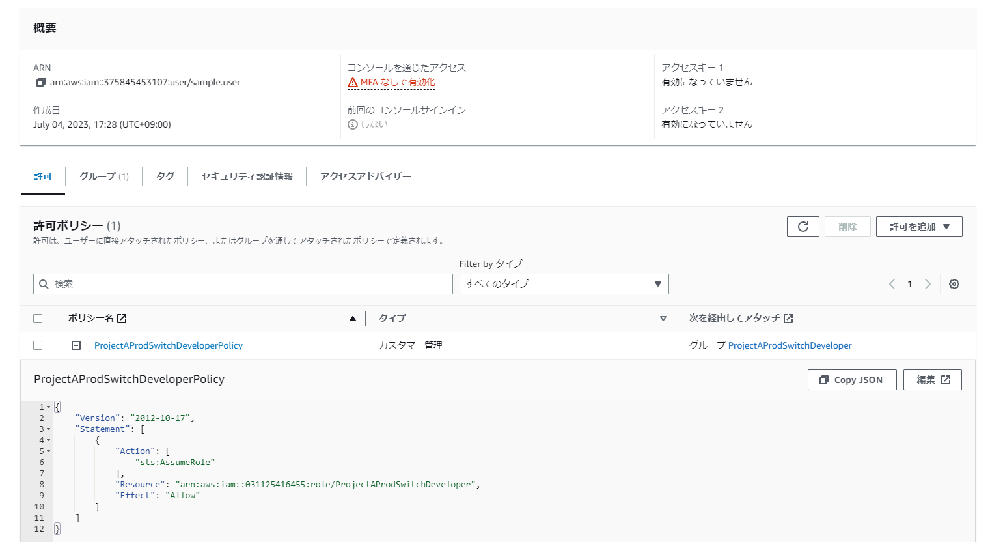Go to next page of policies
Screen dimensions: 990x542
pos(928,284)
